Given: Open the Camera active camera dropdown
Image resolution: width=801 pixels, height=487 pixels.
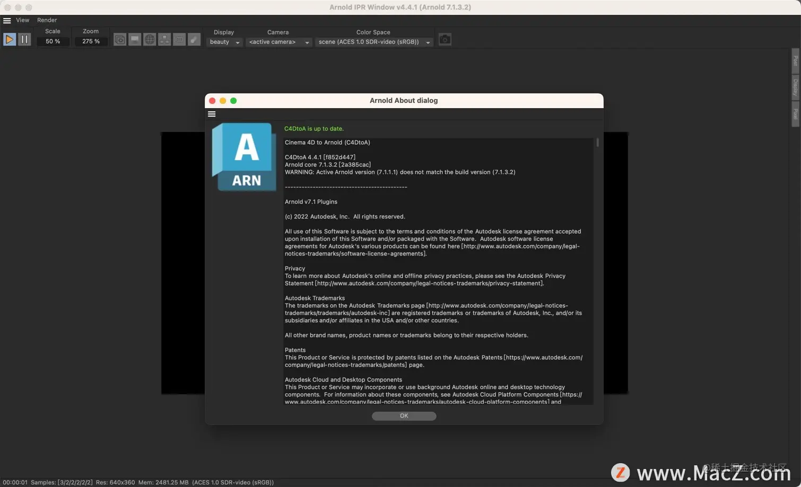Looking at the screenshot, I should [x=278, y=42].
